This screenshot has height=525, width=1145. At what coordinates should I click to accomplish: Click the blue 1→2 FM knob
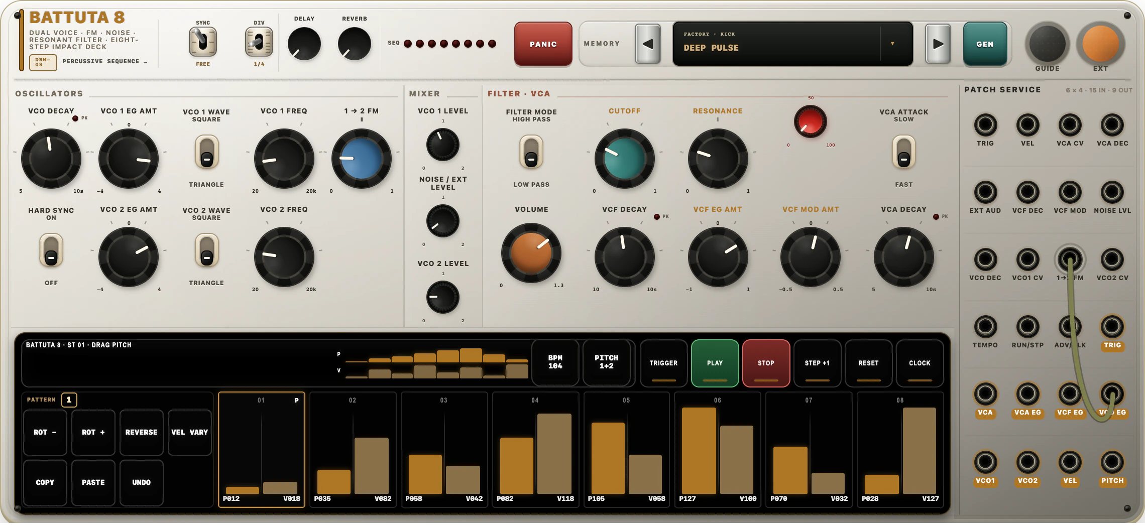pyautogui.click(x=361, y=159)
